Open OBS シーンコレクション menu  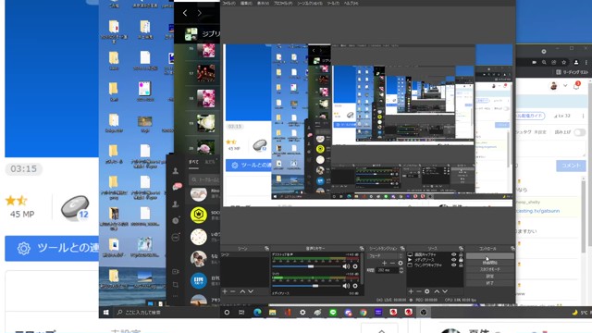pyautogui.click(x=310, y=3)
